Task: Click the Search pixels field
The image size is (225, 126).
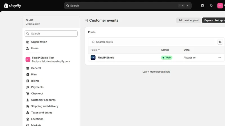Action: 153,42
